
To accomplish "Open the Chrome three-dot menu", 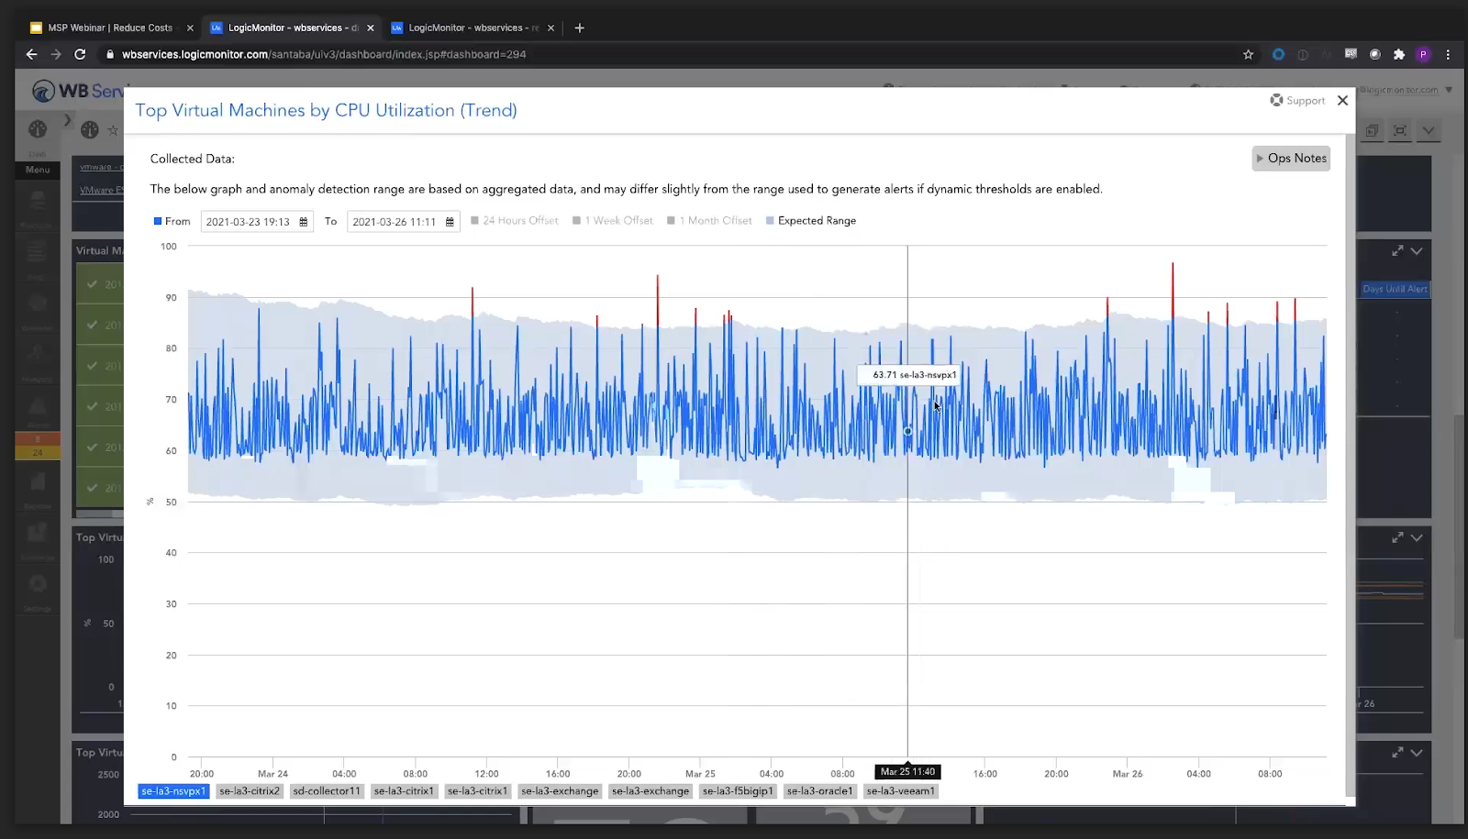I will click(x=1448, y=55).
